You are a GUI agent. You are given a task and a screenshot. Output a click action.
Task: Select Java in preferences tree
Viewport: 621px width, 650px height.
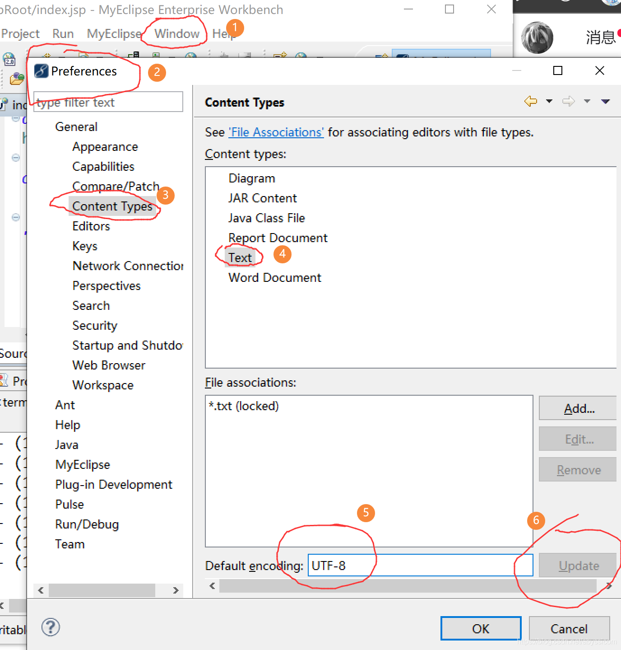click(x=67, y=444)
